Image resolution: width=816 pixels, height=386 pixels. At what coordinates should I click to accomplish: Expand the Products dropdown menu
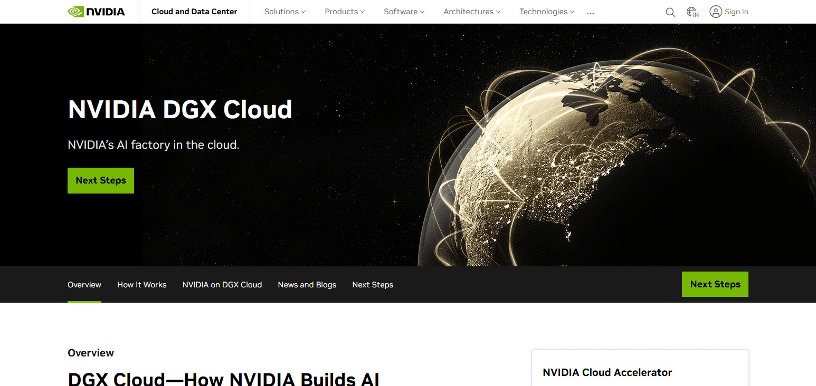345,12
